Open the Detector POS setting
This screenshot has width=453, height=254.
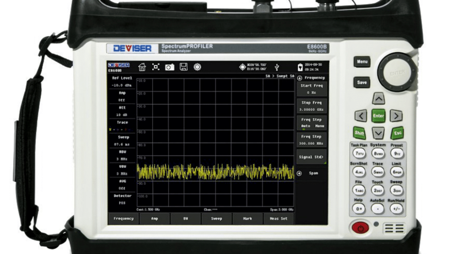pos(122,199)
